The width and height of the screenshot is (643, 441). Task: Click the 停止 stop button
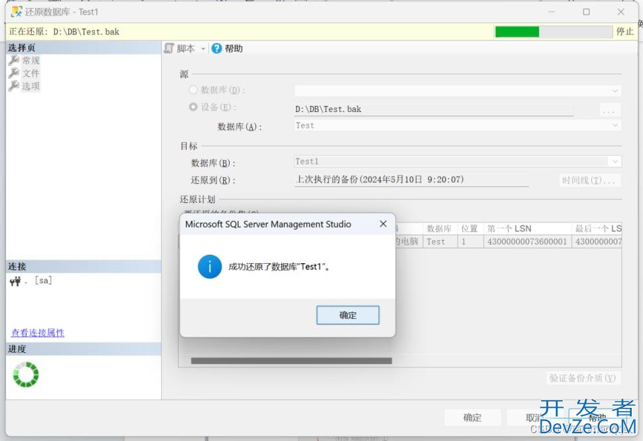[x=625, y=32]
